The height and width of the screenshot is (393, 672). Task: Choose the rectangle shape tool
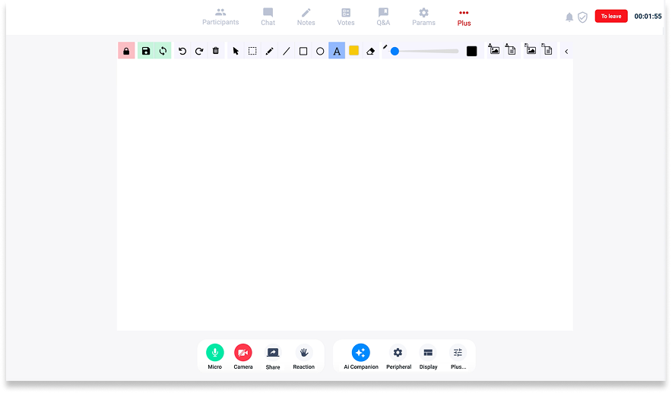(x=303, y=51)
